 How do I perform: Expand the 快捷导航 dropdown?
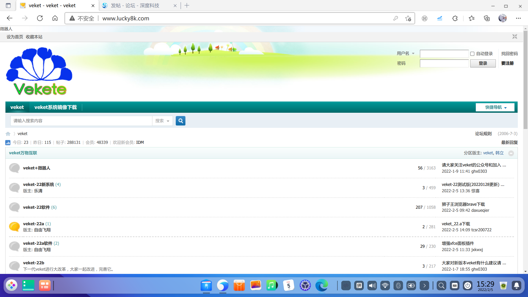(x=495, y=107)
